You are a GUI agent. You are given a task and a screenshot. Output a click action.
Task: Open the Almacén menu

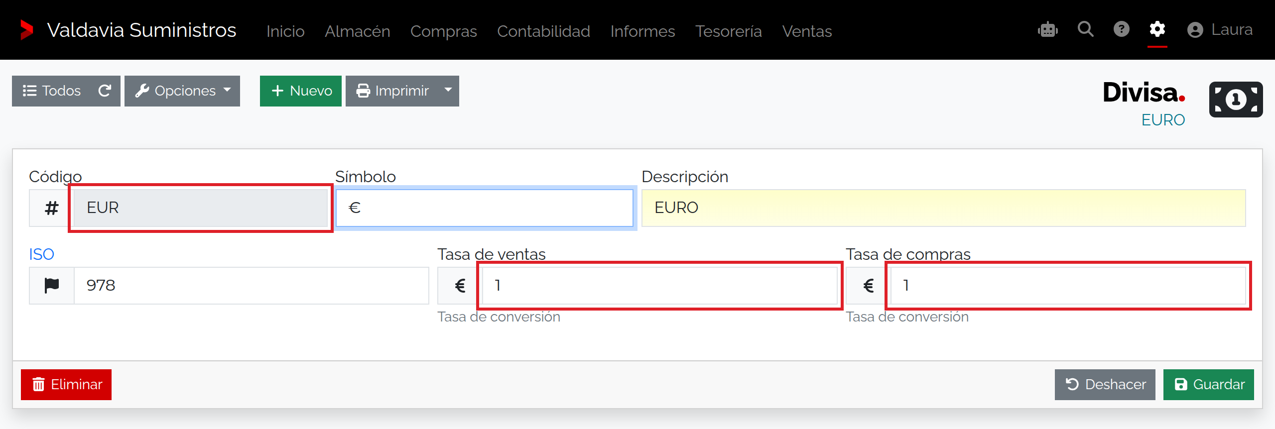[358, 31]
